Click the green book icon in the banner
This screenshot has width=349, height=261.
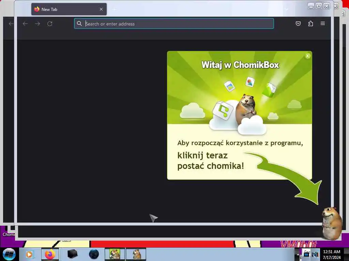coord(269,90)
